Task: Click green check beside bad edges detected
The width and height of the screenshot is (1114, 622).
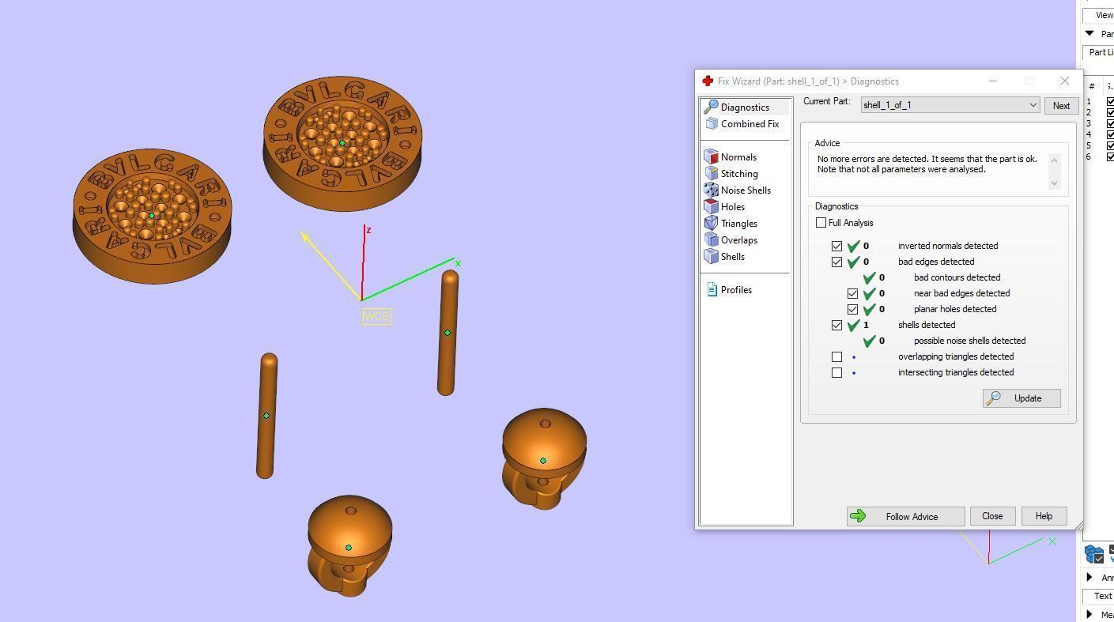Action: coord(853,262)
